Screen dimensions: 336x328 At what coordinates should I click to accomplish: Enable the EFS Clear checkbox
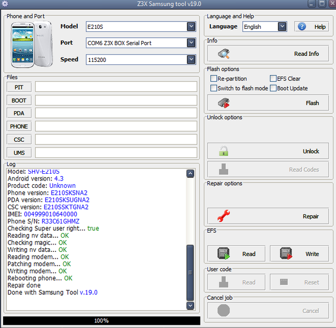click(273, 78)
